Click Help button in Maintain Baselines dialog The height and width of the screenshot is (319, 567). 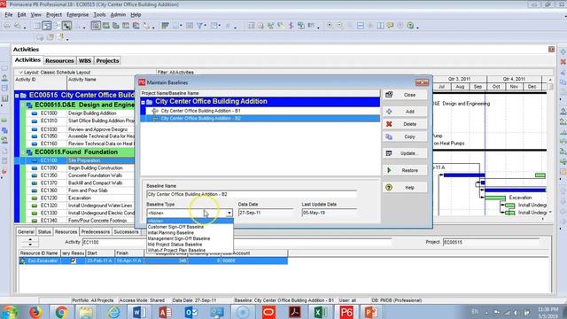click(x=405, y=188)
